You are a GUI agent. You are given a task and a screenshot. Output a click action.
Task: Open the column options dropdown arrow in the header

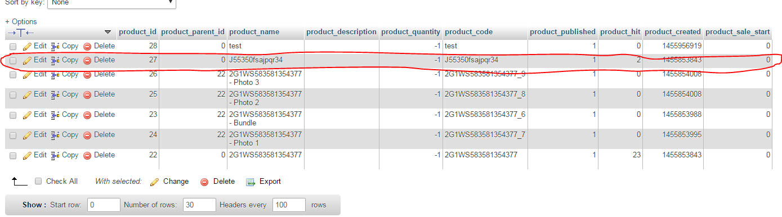108,32
